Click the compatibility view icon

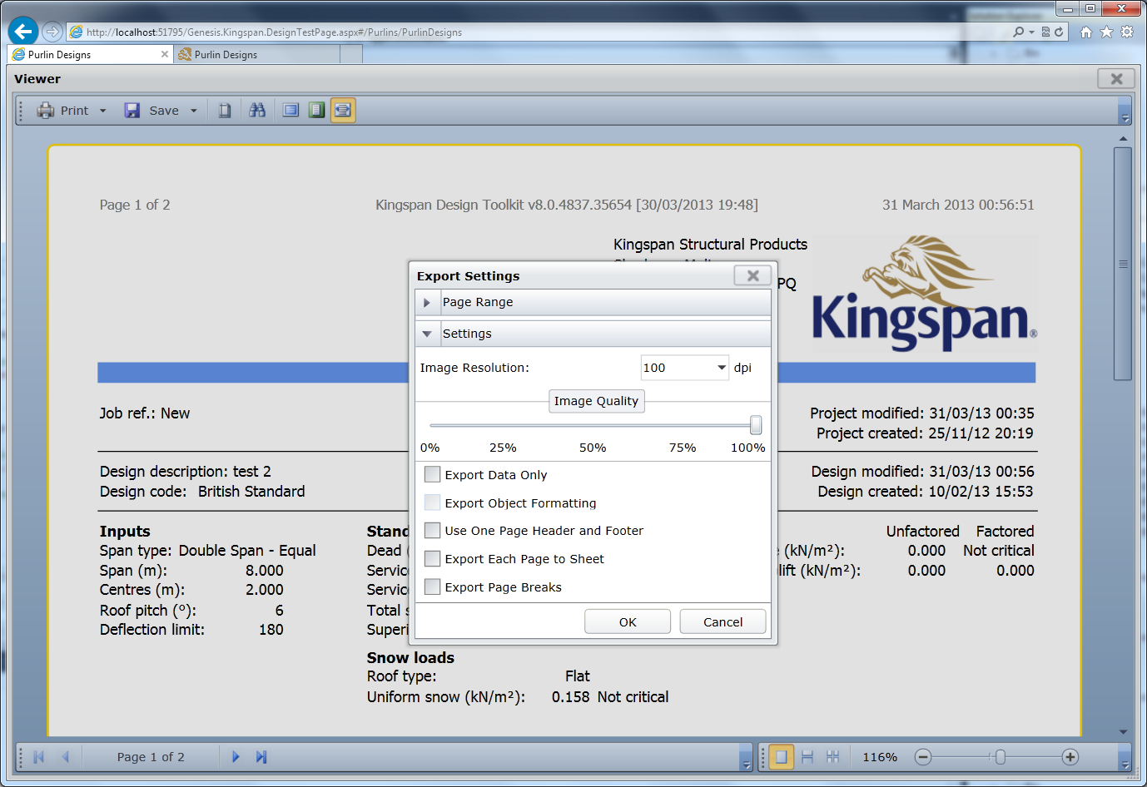click(1045, 32)
